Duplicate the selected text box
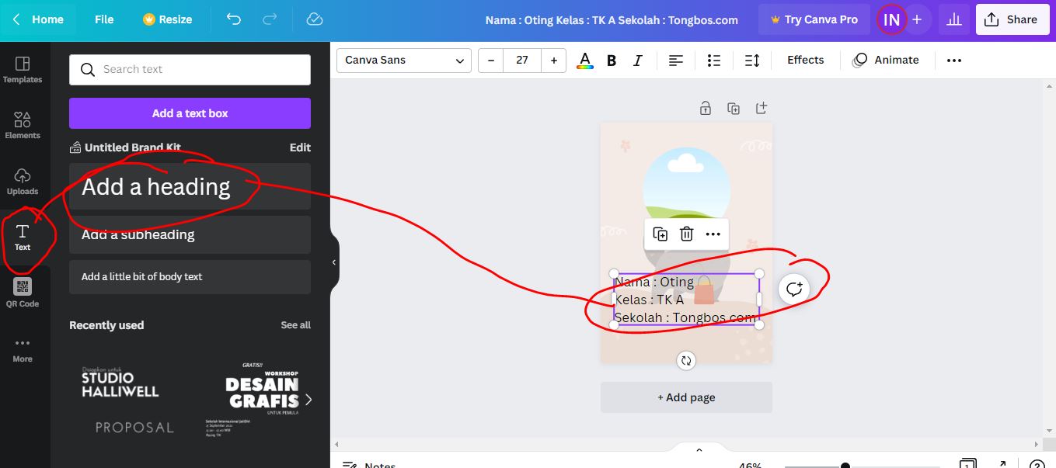 [x=660, y=234]
